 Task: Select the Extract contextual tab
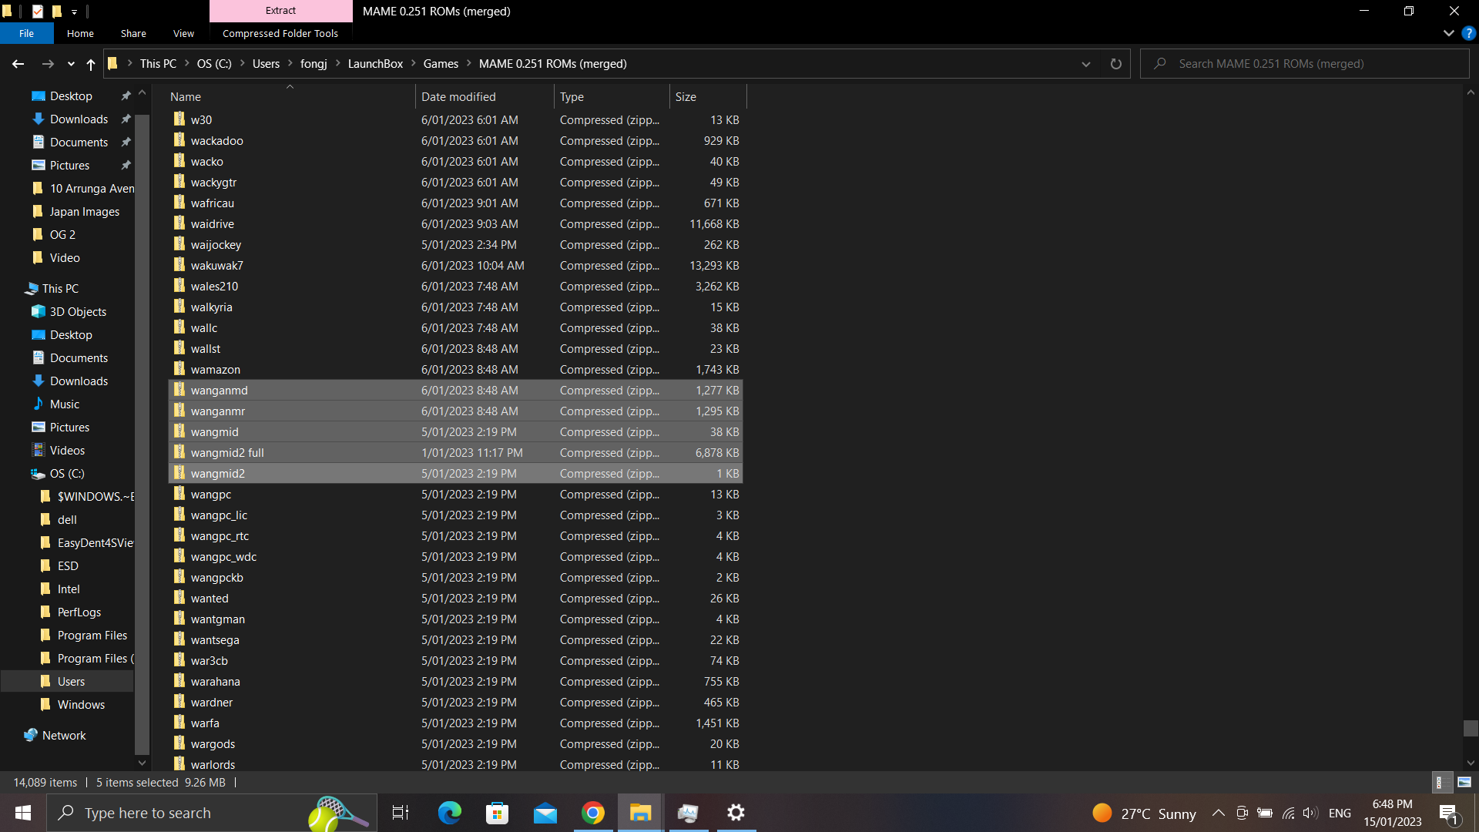pos(280,11)
